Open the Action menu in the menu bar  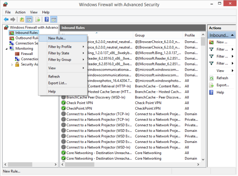20,12
